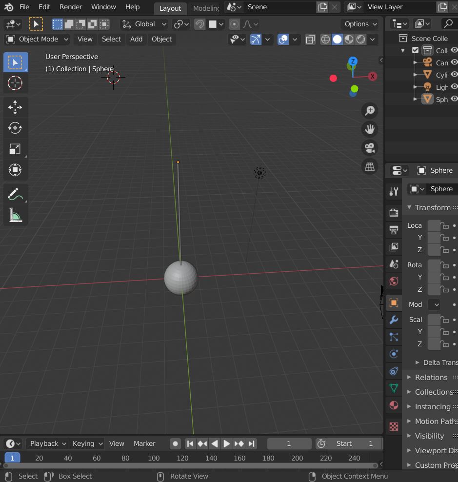Viewport: 458px width, 482px height.
Task: Click the Annotate pencil tool
Action: pos(16,194)
